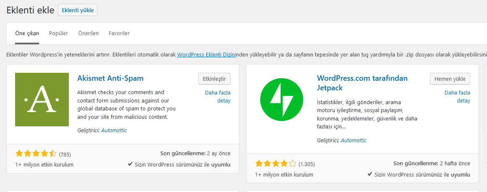Image resolution: width=487 pixels, height=192 pixels.
Task: Click Akismet compatibility checkmark text
Action: pyautogui.click(x=179, y=164)
